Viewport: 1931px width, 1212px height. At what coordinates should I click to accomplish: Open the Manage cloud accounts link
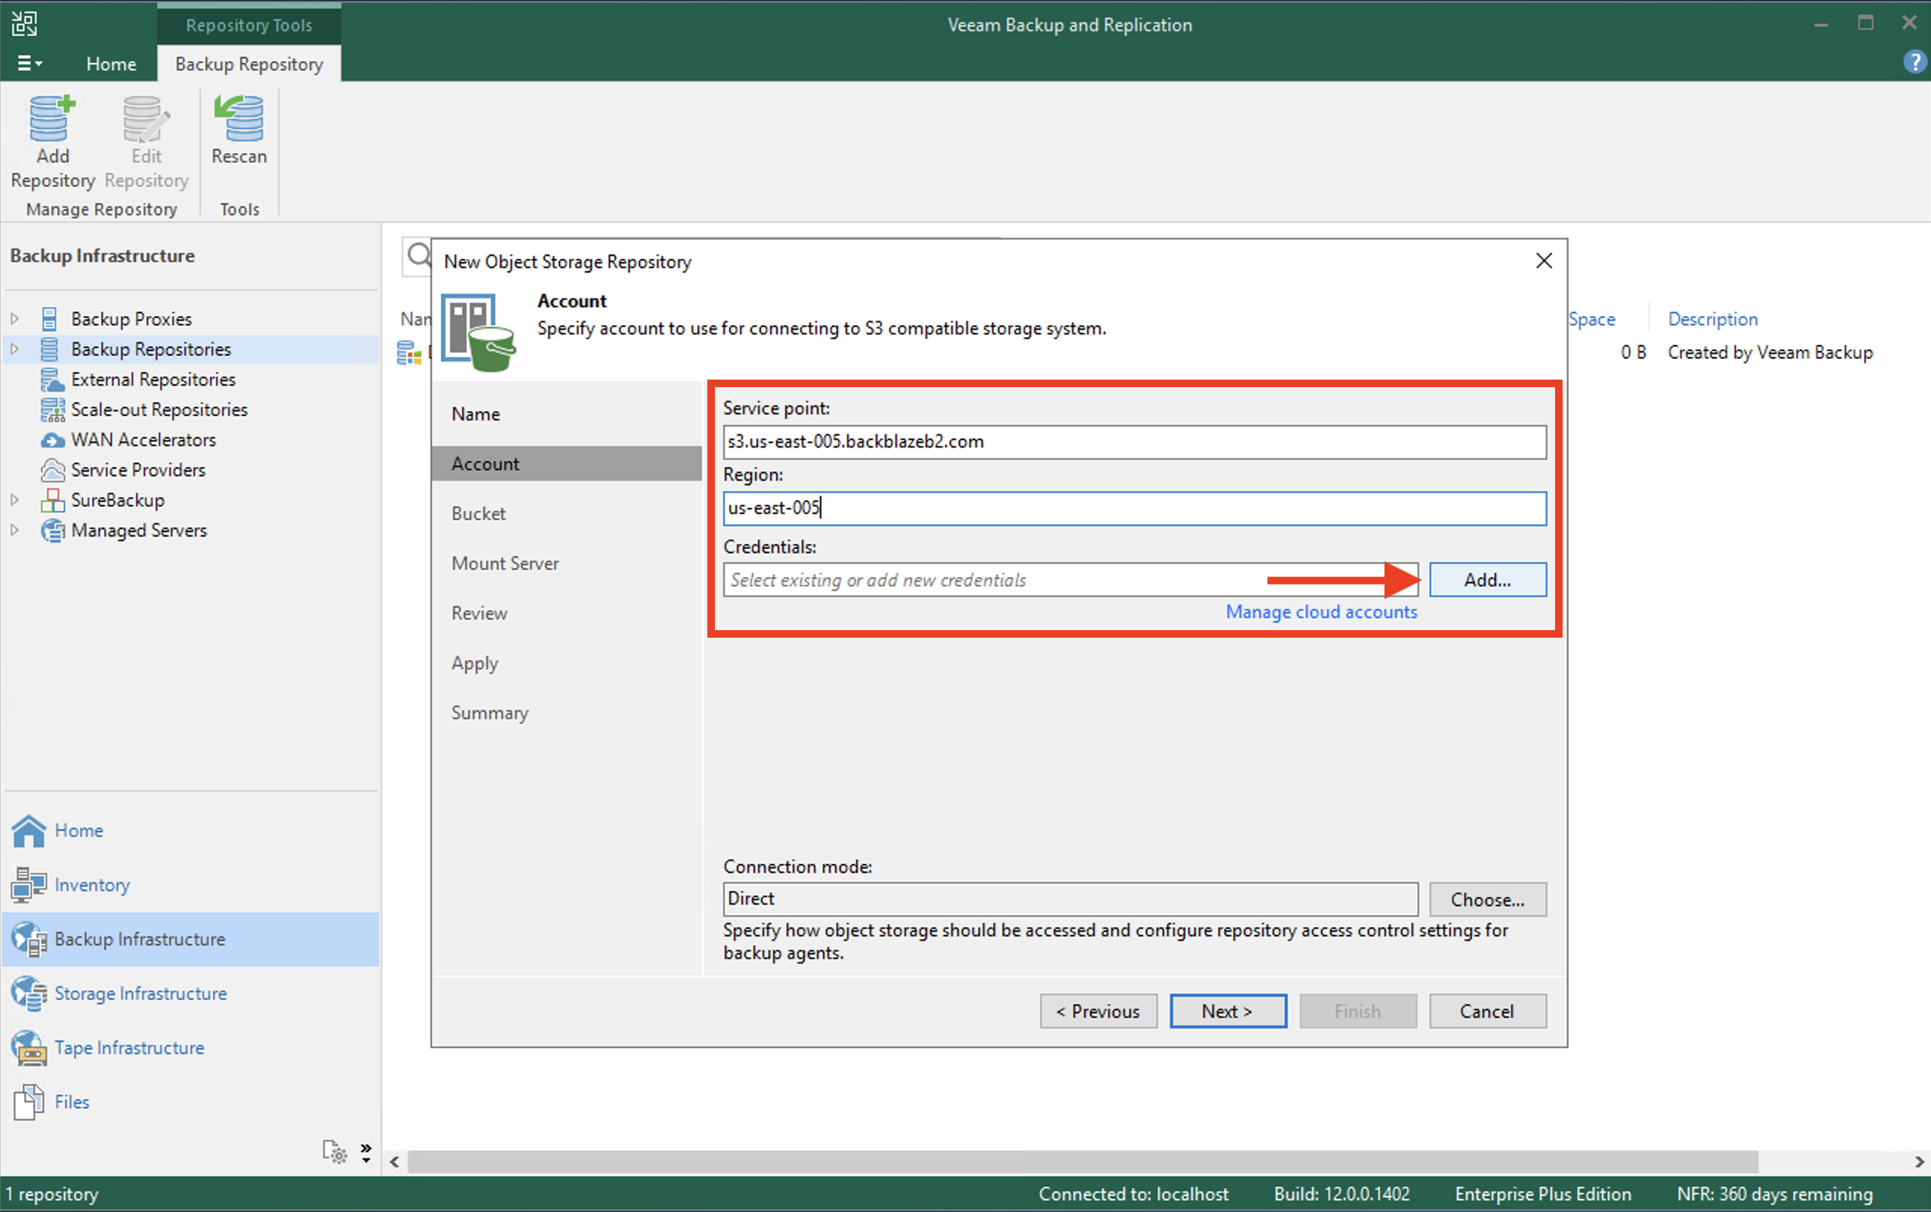click(x=1321, y=611)
